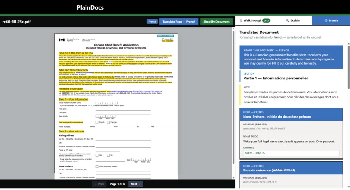The width and height of the screenshot is (350, 190).
Task: Click the Social insurance number field
Action: click(x=106, y=103)
